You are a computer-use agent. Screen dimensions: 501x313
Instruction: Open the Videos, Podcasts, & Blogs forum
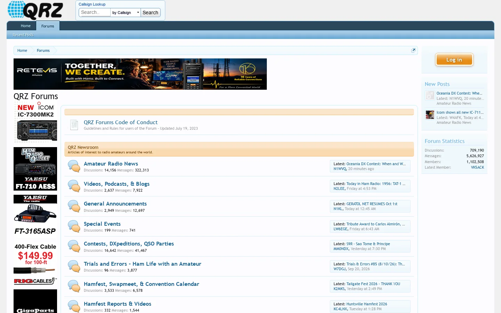coord(117,184)
